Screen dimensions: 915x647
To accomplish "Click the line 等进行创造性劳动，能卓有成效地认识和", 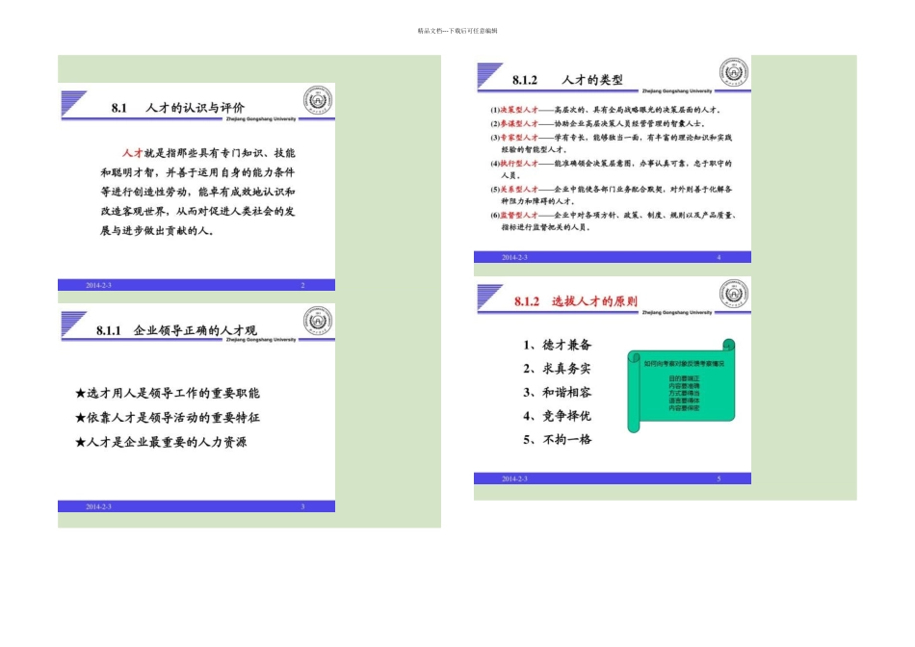I will [197, 192].
